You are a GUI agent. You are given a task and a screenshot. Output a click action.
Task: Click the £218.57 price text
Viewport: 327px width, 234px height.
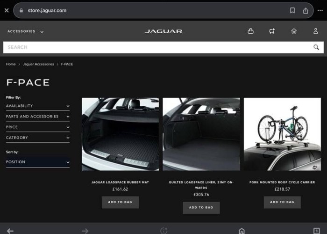282,189
